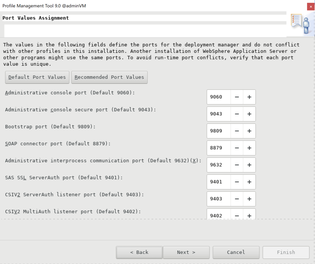Apply Recommended Port Values
The width and height of the screenshot is (315, 264).
pos(109,77)
